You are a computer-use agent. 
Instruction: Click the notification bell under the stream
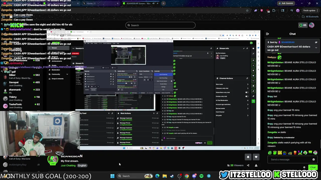pyautogui.click(x=248, y=157)
